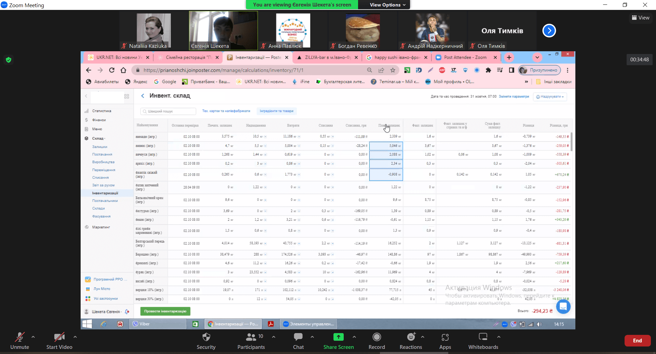656x354 pixels.
Task: Toggle microphone with Unmute button
Action: coord(19,337)
